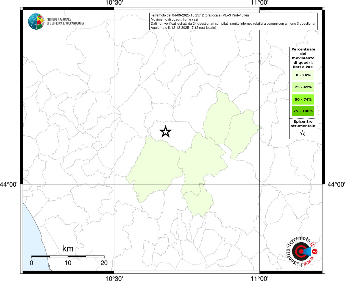Select the 50 - 74% legend swatch

point(303,99)
